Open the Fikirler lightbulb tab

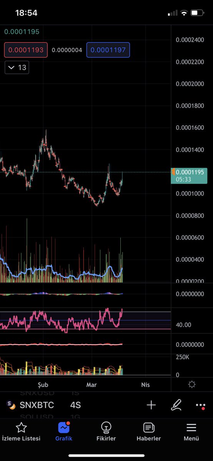tap(106, 431)
